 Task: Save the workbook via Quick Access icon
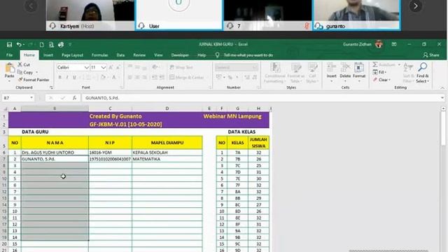pyautogui.click(x=9, y=45)
